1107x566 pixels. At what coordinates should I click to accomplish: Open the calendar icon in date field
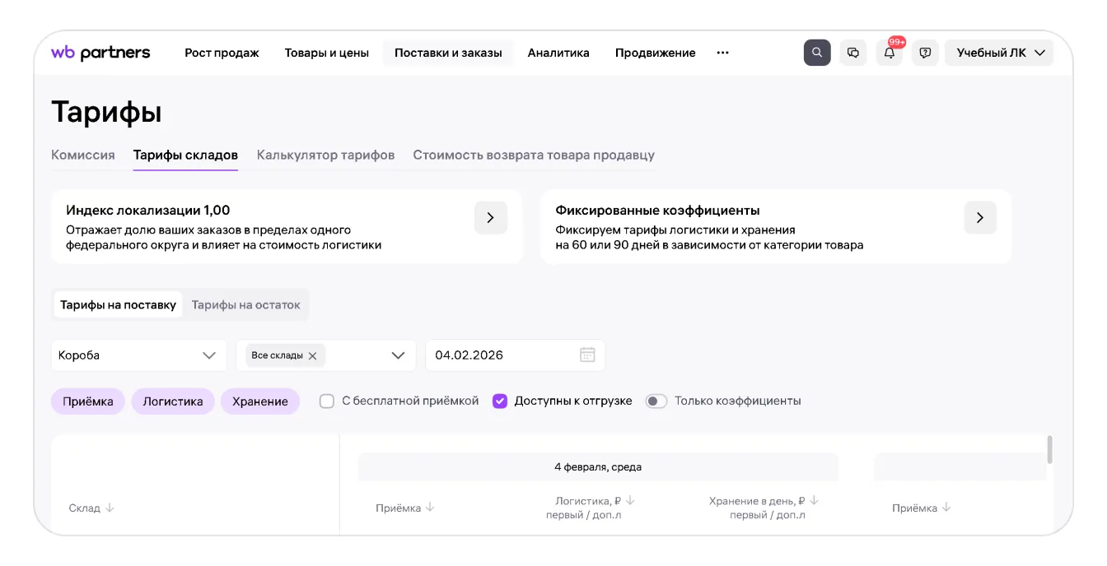click(587, 355)
